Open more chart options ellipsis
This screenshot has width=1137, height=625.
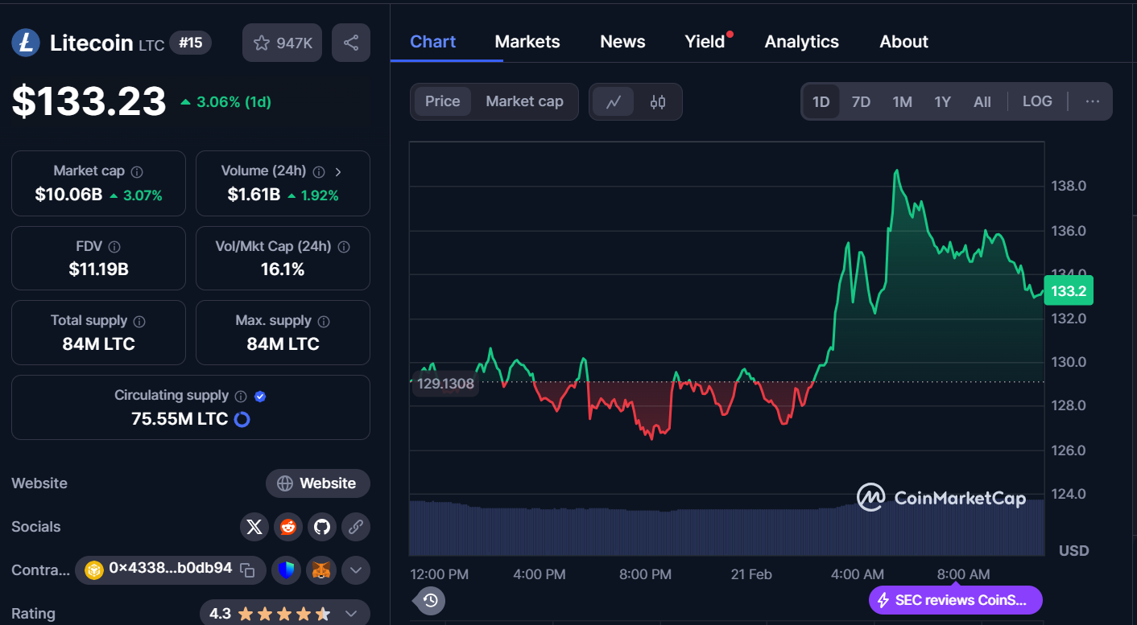coord(1093,101)
